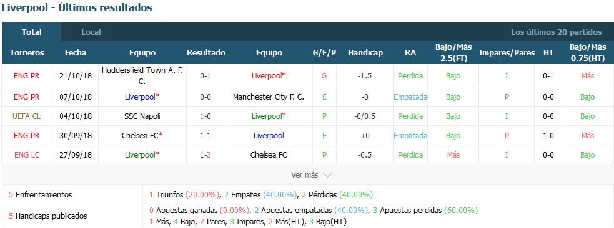Image resolution: width=614 pixels, height=228 pixels.
Task: Open Chelsea FC* team on 30/09/18 row
Action: (x=142, y=135)
